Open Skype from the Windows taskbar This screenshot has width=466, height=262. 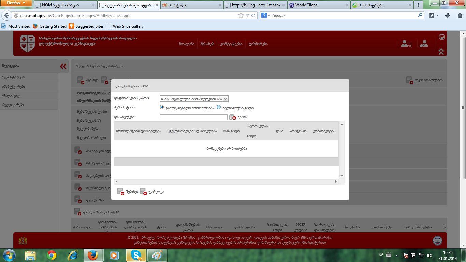pos(136,255)
